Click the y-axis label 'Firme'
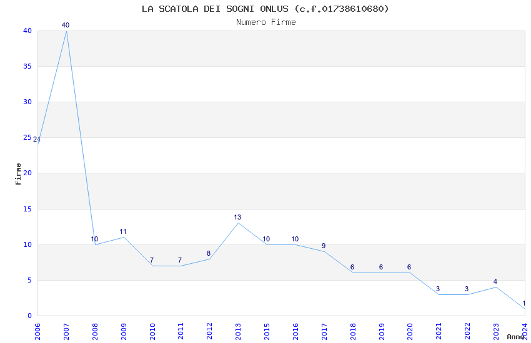 [x=18, y=174]
